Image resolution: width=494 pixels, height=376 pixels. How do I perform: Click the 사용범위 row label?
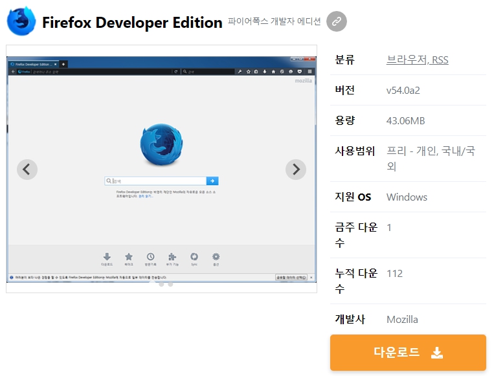point(355,151)
